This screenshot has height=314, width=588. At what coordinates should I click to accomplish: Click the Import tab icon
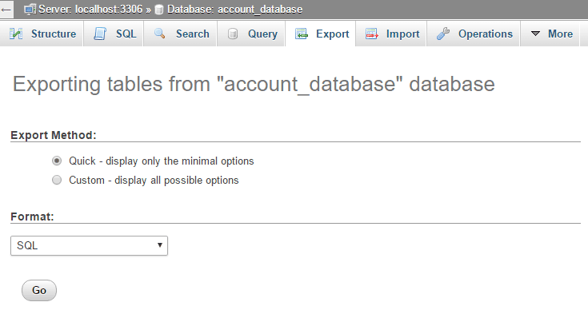(x=372, y=34)
